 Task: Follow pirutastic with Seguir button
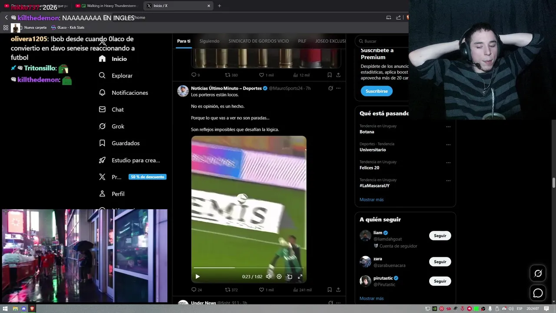[x=440, y=281]
